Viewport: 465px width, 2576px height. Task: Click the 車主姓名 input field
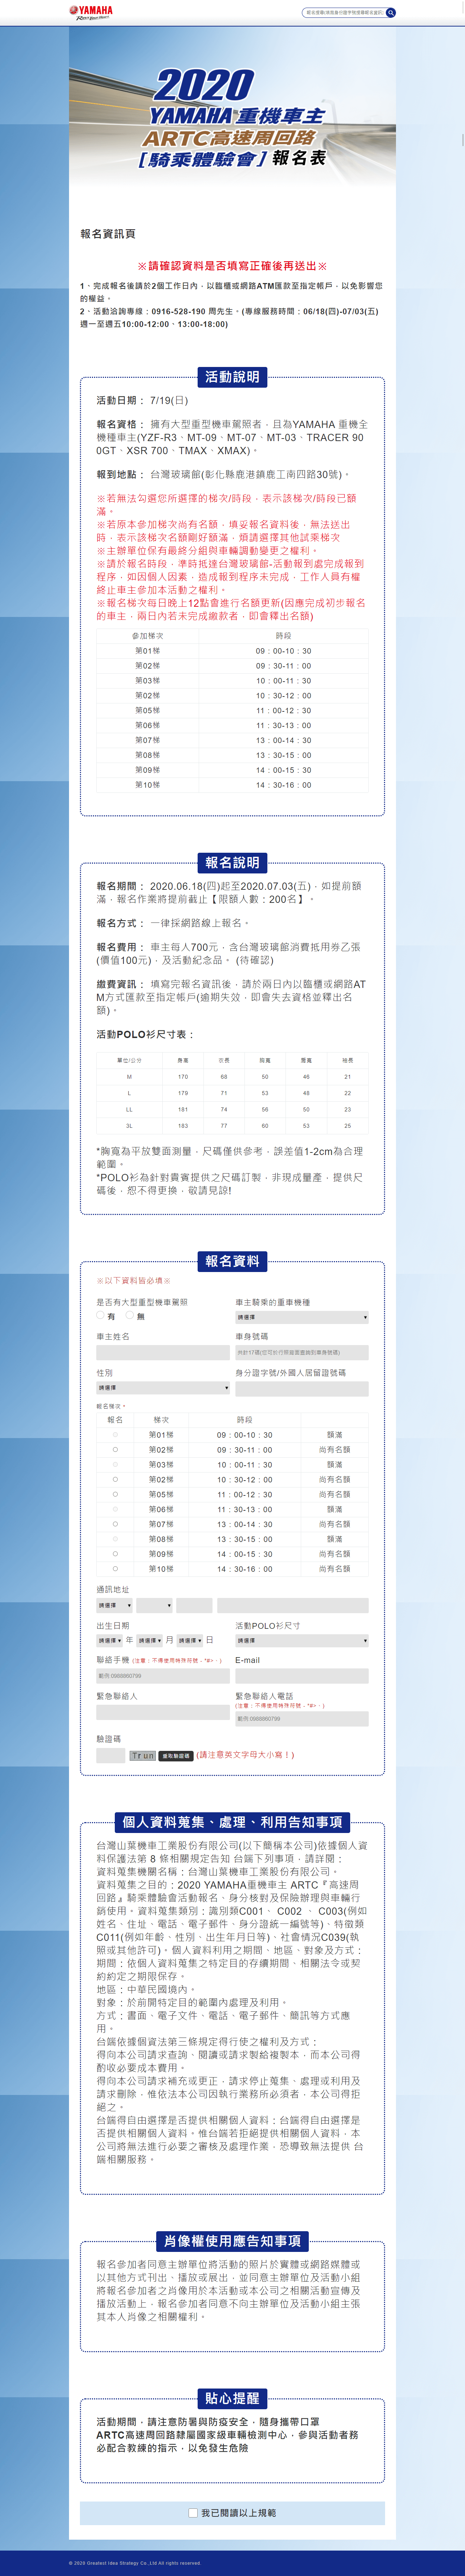coord(163,1352)
